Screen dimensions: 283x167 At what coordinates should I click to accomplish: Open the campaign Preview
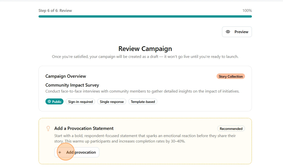[x=237, y=32]
